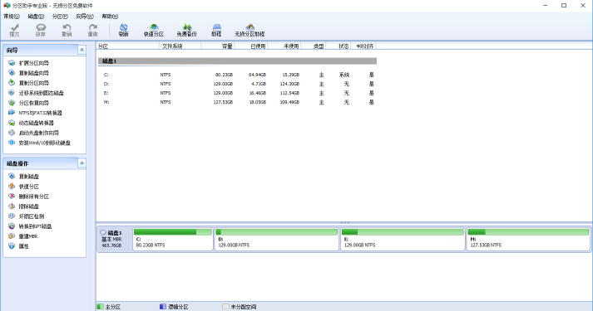This screenshot has width=593, height=311.
Task: Click the Capacity (容量) column header
Action: (218, 46)
